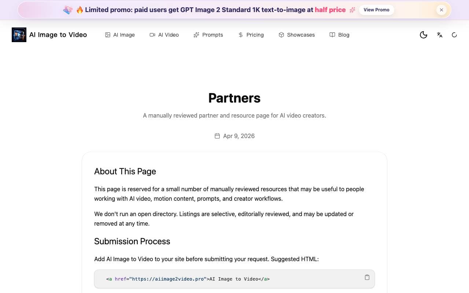Open the language translation switcher

[440, 35]
